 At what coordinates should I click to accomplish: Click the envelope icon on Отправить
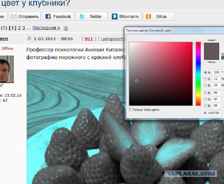[14, 16]
